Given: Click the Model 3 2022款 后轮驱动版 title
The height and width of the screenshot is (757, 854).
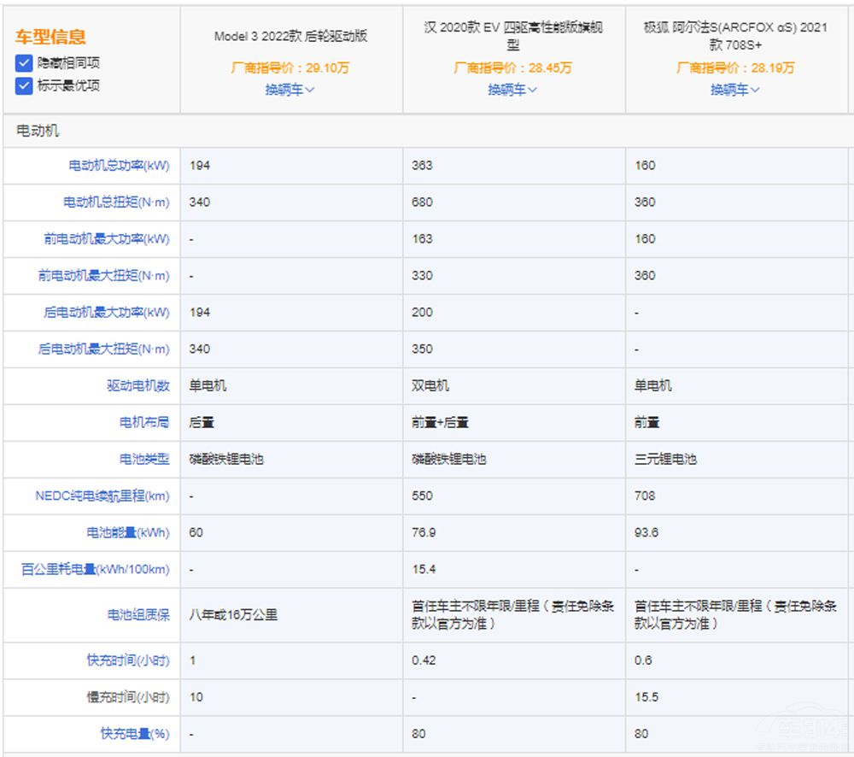Looking at the screenshot, I should (290, 37).
